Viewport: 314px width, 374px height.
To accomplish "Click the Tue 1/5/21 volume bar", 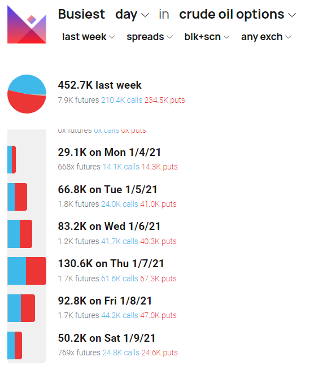I will (x=17, y=197).
